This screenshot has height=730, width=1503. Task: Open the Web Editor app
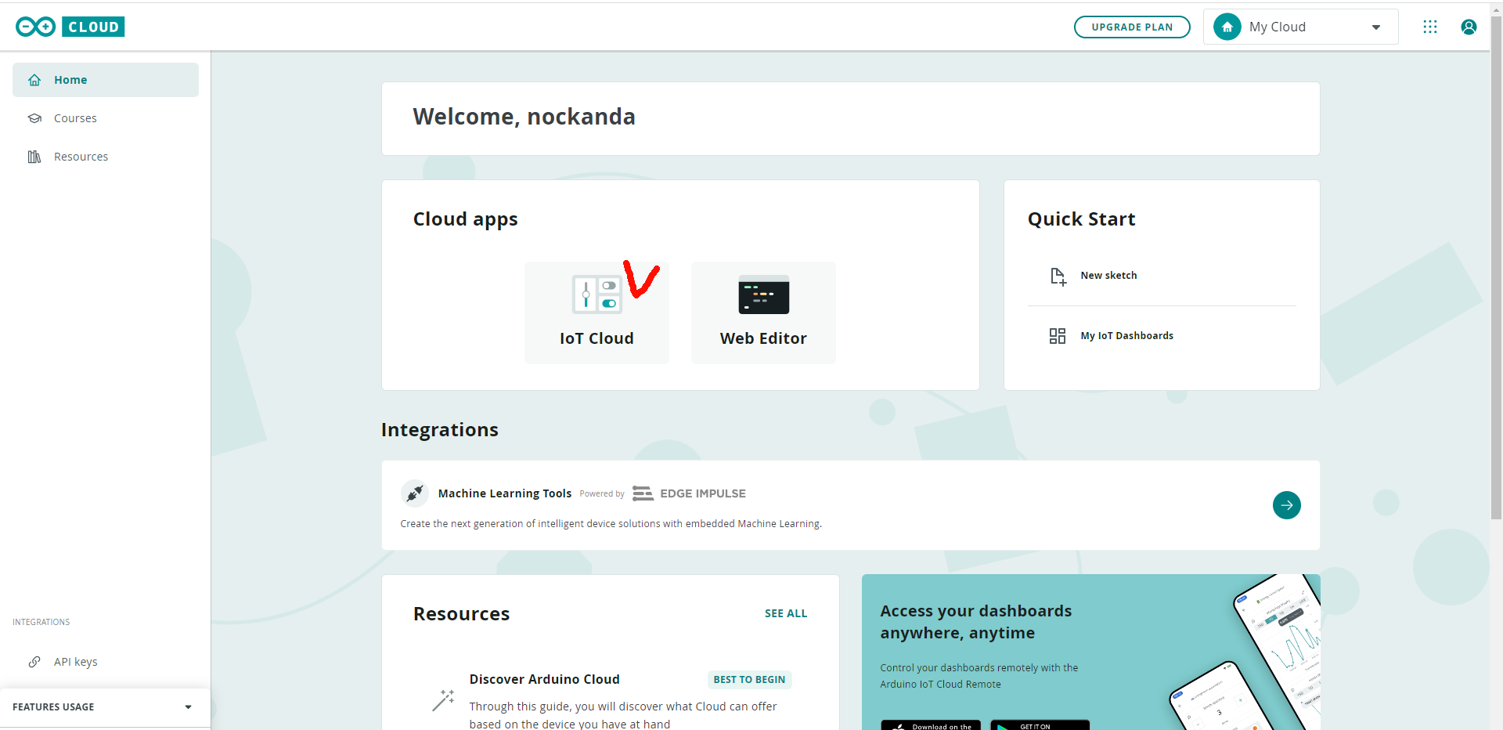[x=763, y=313]
